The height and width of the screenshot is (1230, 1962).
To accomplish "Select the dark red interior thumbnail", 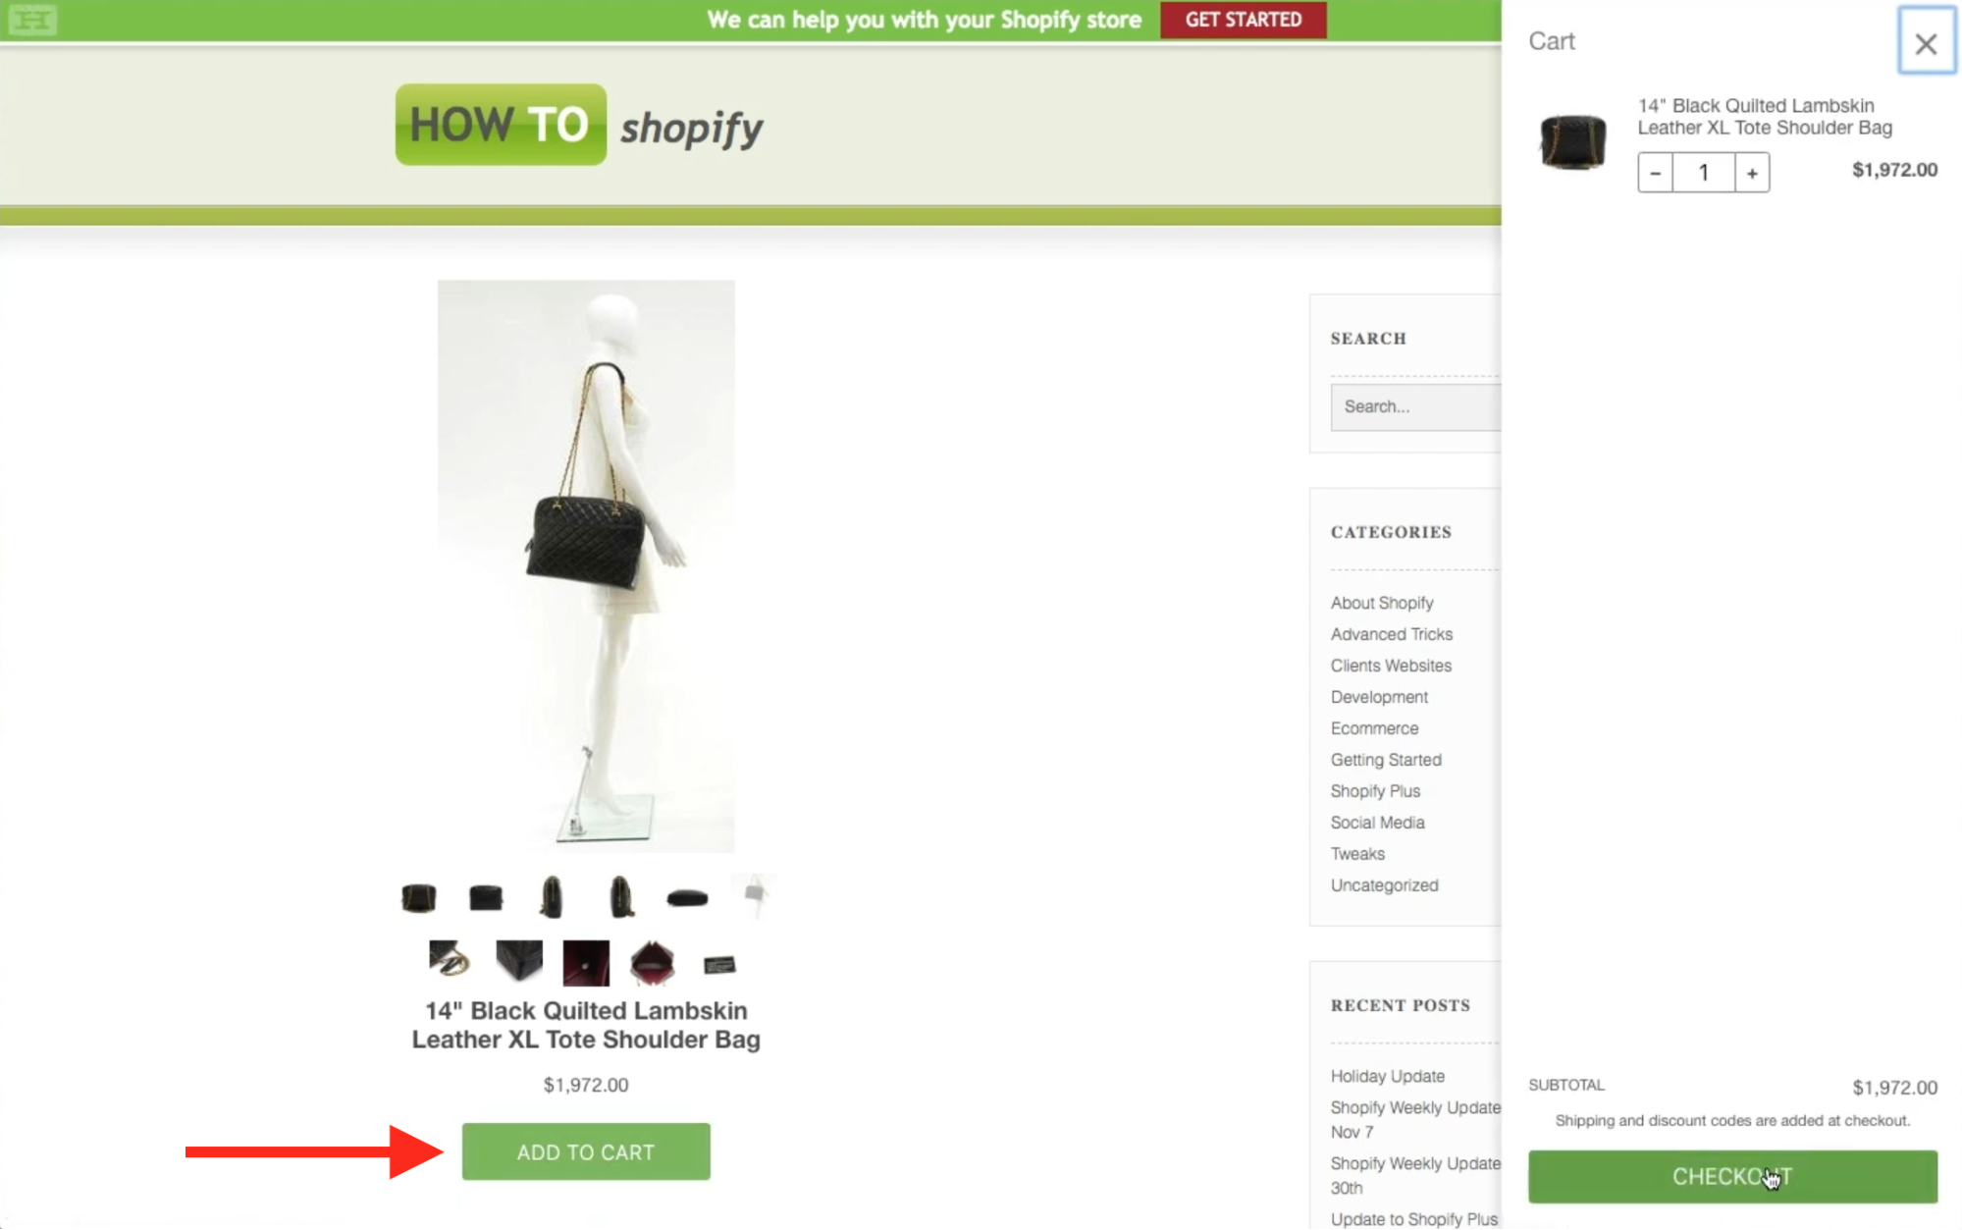I will [x=586, y=962].
